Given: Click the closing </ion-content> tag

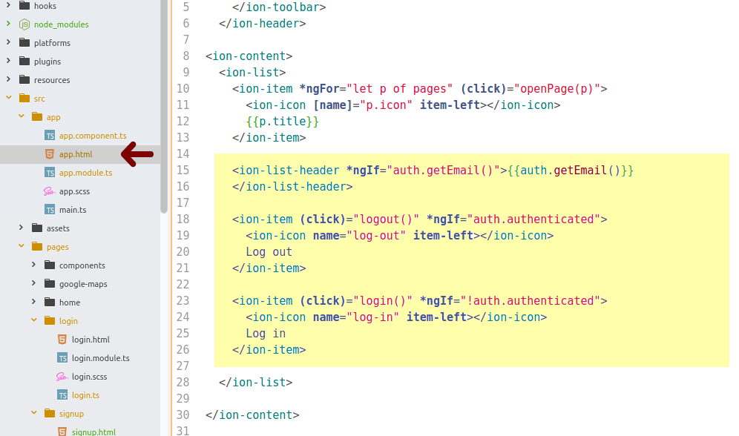Looking at the screenshot, I should pyautogui.click(x=252, y=414).
